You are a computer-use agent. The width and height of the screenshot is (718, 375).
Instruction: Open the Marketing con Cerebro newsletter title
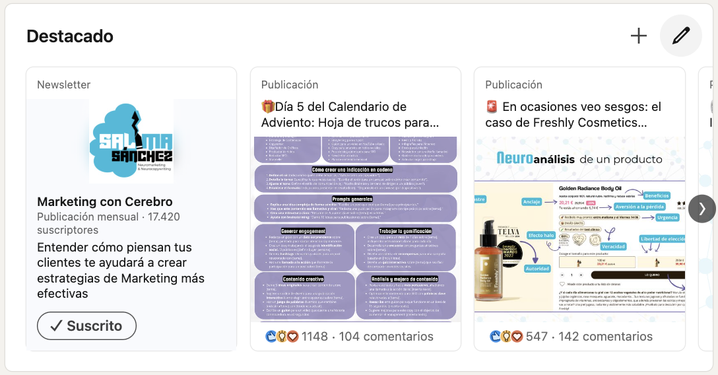(x=105, y=201)
